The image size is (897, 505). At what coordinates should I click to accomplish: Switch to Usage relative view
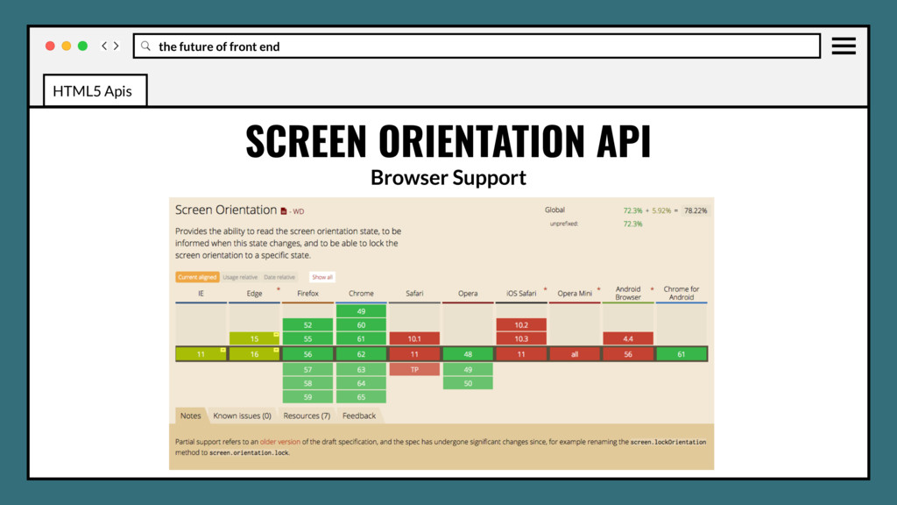[x=240, y=277]
